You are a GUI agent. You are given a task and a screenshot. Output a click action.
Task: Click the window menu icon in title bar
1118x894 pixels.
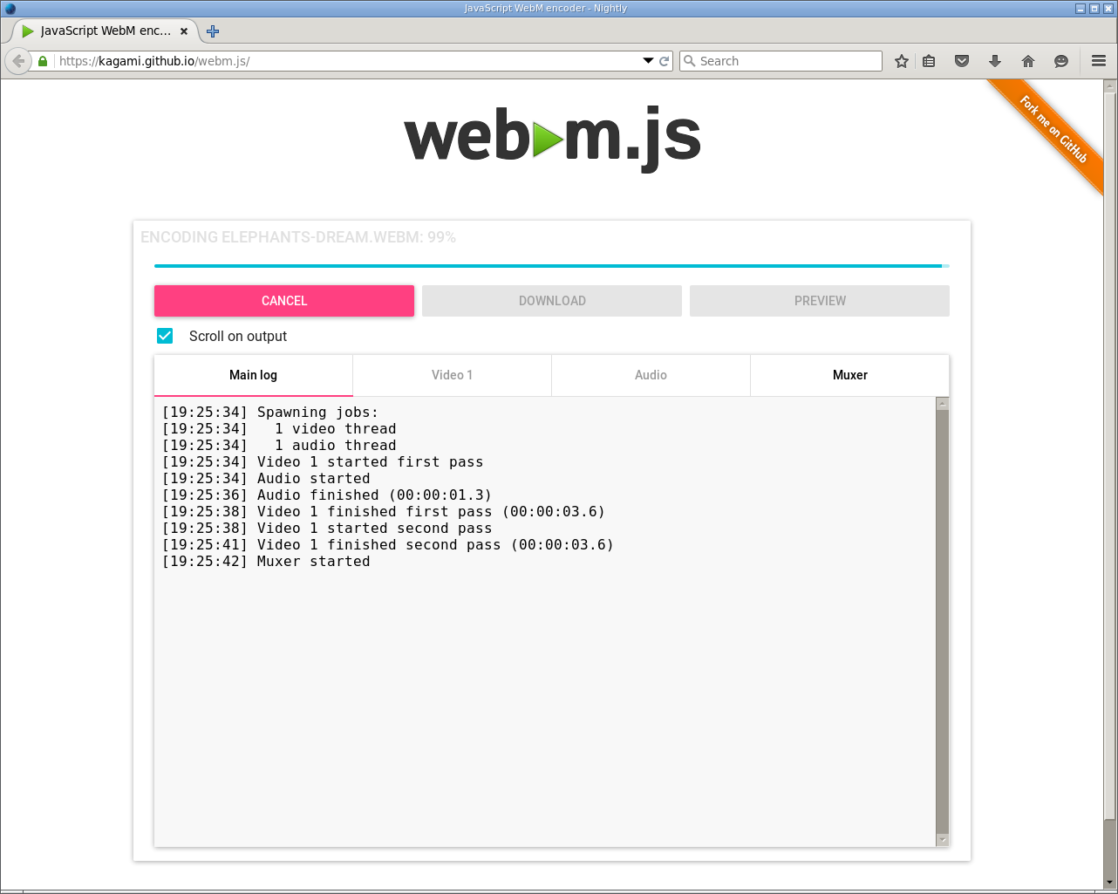(10, 8)
